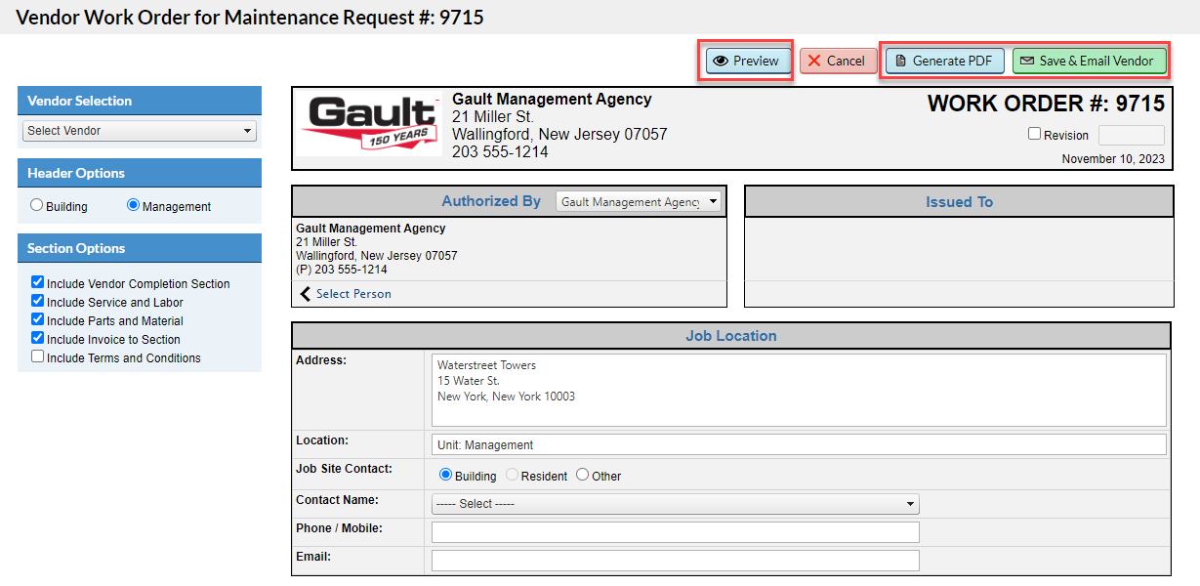This screenshot has height=586, width=1200.
Task: Click the Address text area
Action: tap(799, 390)
